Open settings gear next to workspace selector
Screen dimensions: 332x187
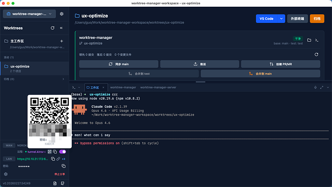(x=62, y=14)
